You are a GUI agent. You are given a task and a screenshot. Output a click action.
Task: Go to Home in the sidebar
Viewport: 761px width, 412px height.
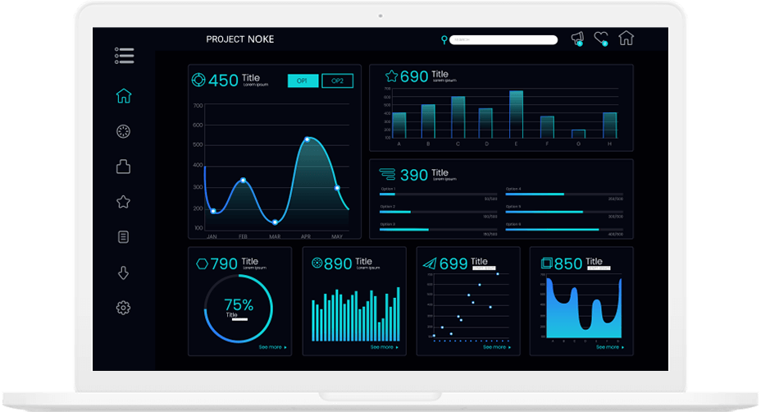coord(124,96)
